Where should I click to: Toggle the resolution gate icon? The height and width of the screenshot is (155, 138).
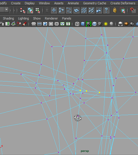[x=45, y=24]
